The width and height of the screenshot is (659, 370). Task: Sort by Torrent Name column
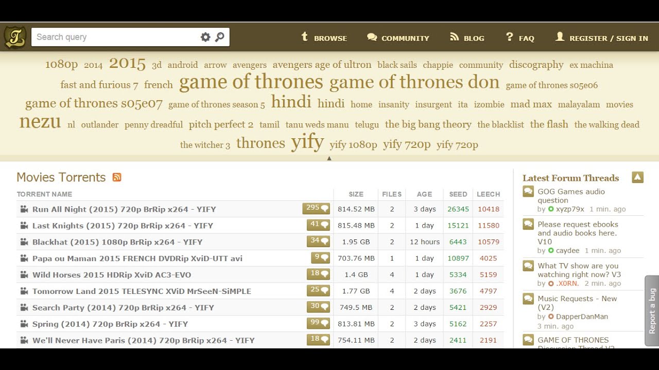44,194
